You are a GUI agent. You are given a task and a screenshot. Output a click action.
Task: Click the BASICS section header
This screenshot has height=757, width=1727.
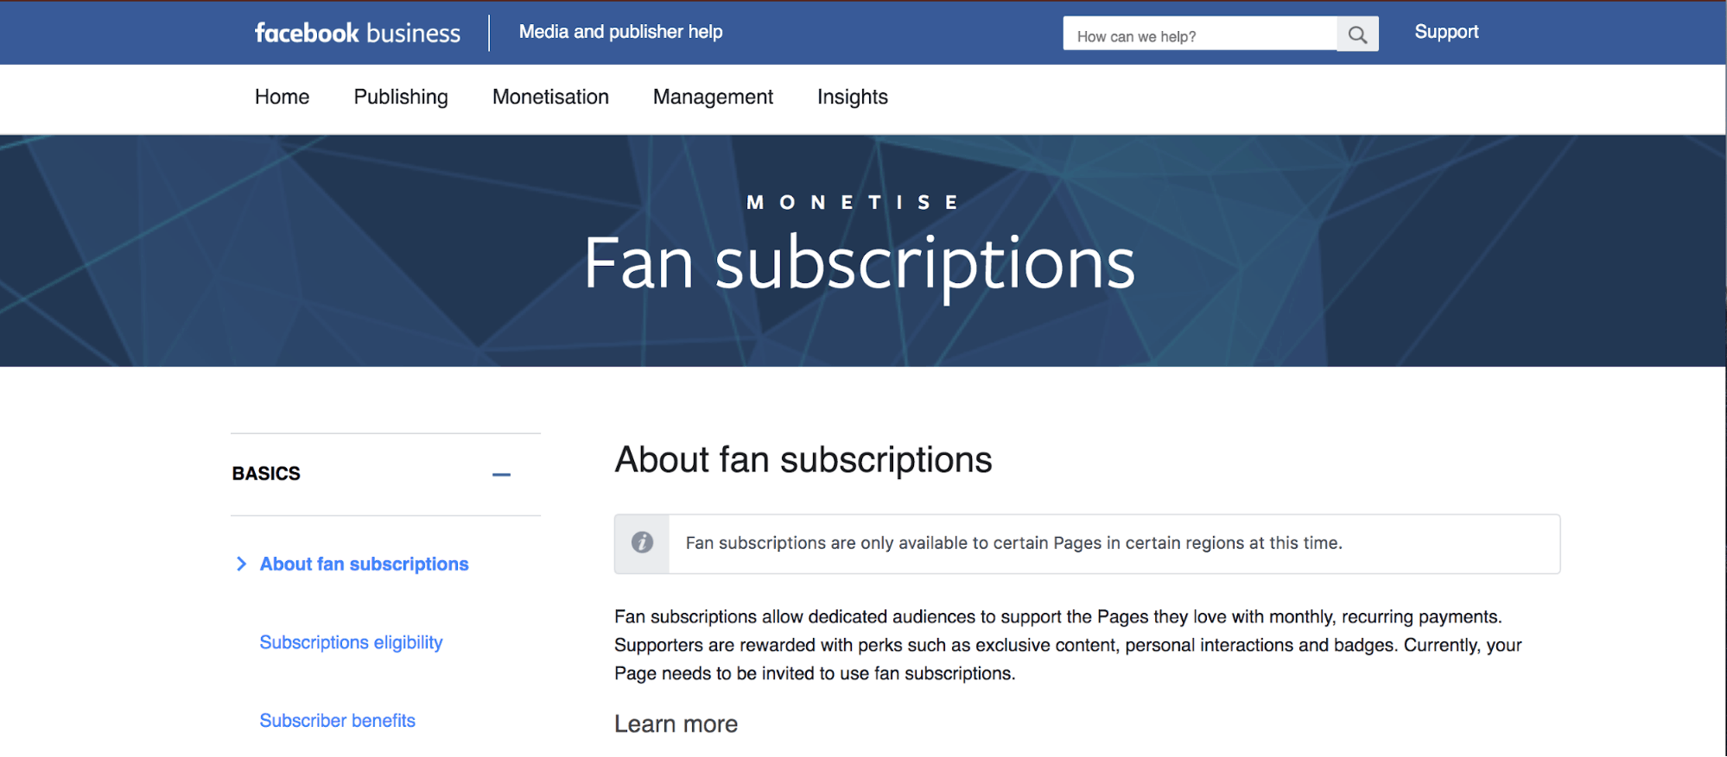pyautogui.click(x=266, y=473)
